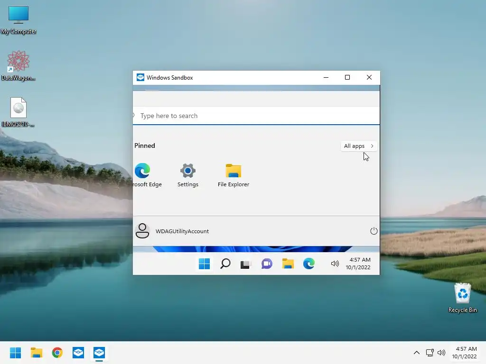Select the My Computer desktop icon
Screen dimensions: 486x364
[19, 20]
